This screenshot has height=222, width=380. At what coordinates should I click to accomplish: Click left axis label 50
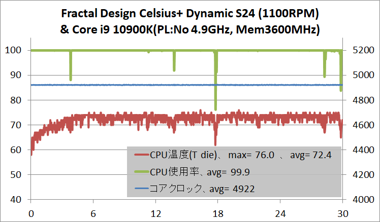(16, 175)
